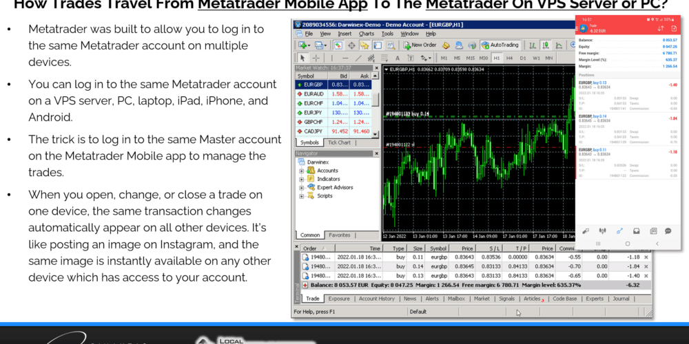Switch timeframe to H4

click(509, 58)
